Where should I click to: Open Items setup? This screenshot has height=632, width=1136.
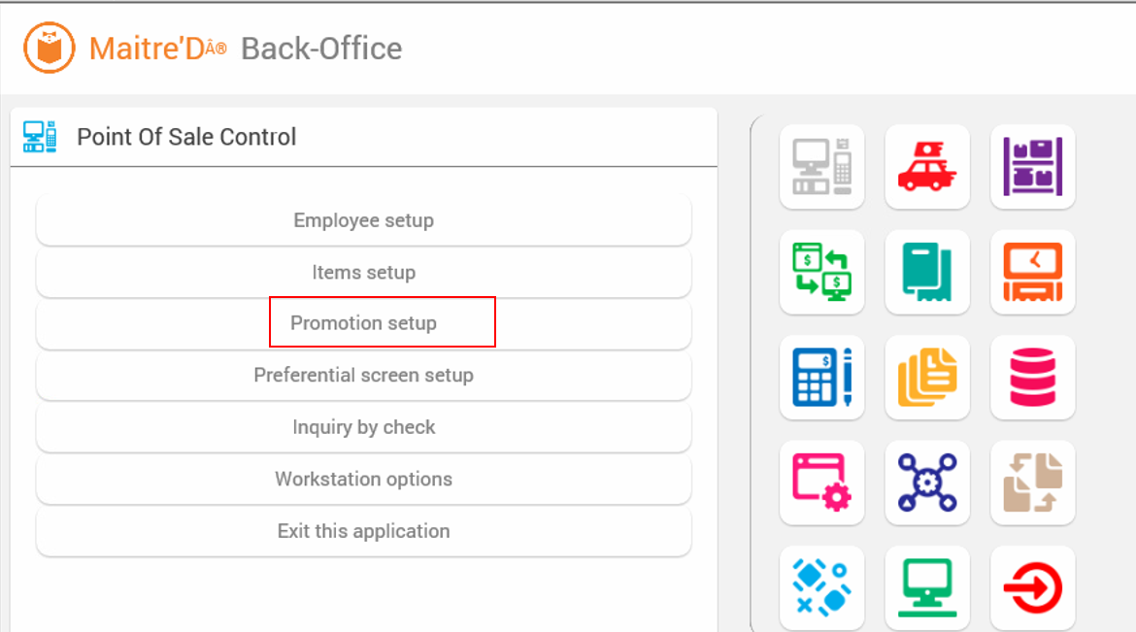(x=364, y=273)
